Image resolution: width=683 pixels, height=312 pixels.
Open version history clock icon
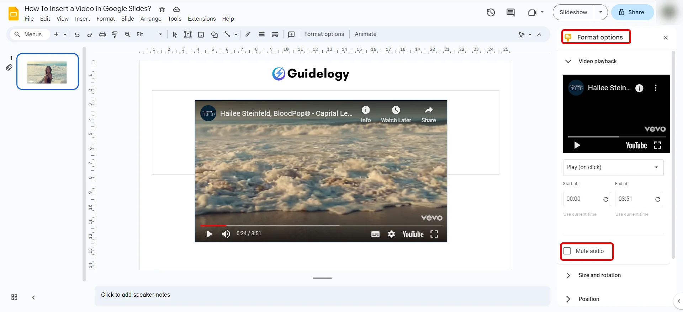(491, 12)
